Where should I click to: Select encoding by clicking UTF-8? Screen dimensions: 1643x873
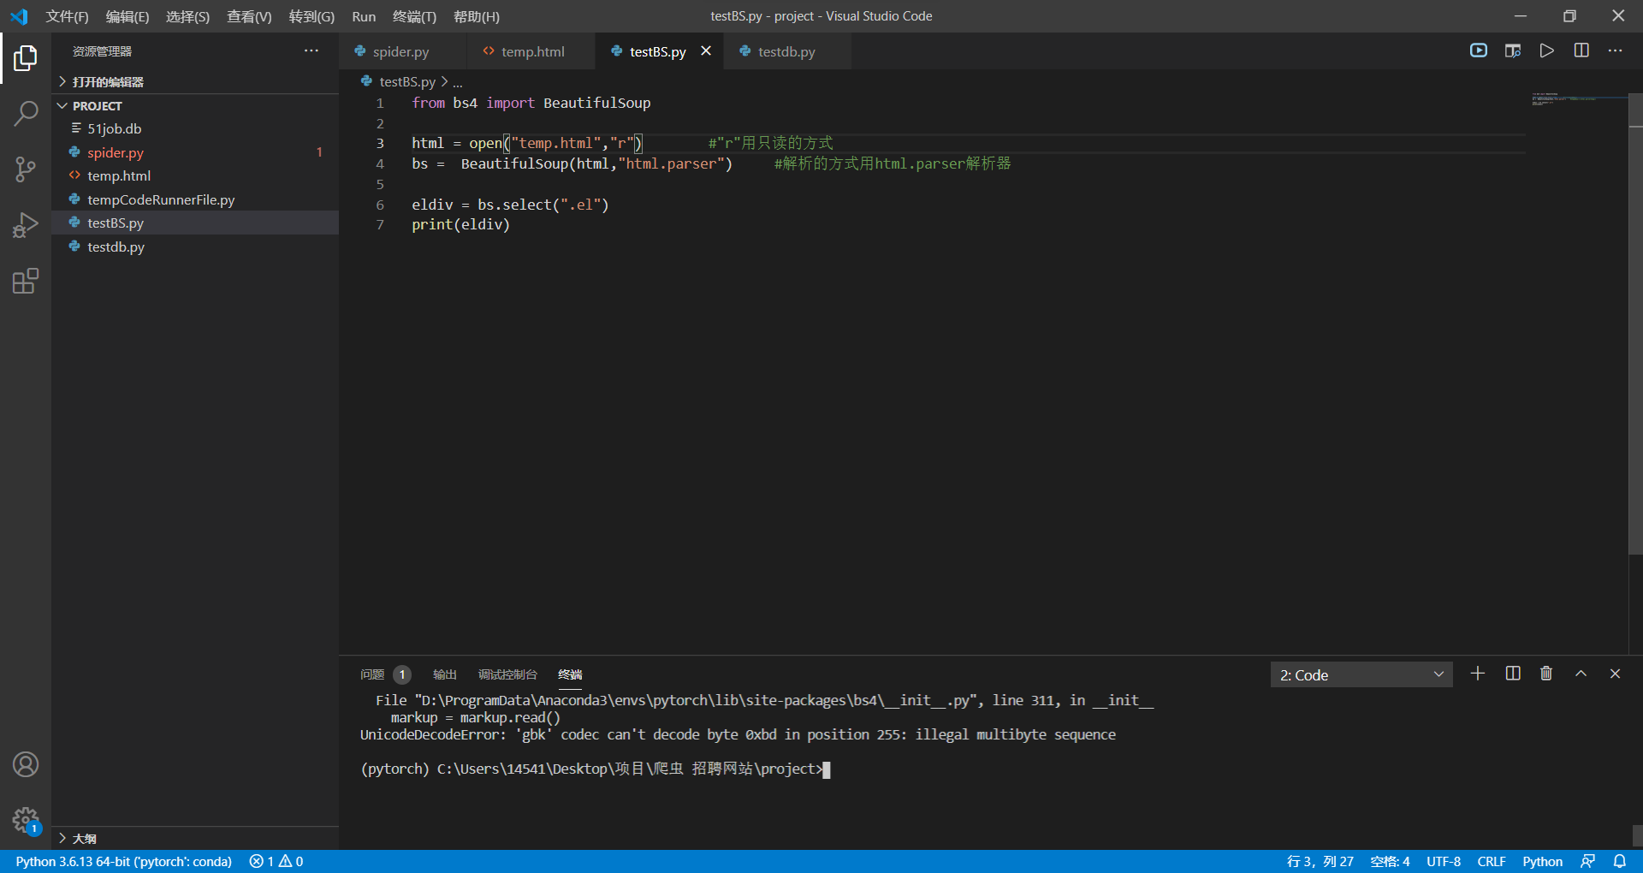[1444, 862]
